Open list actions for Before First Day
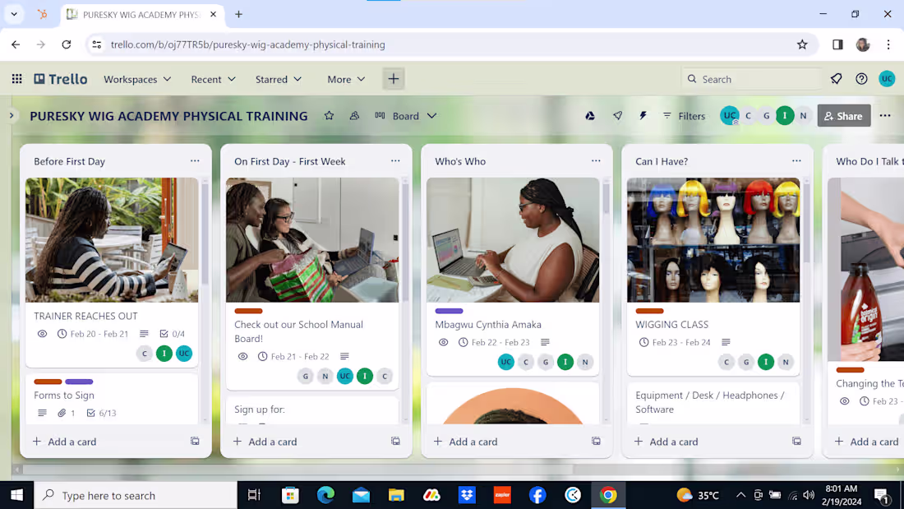This screenshot has width=904, height=509. coord(195,161)
